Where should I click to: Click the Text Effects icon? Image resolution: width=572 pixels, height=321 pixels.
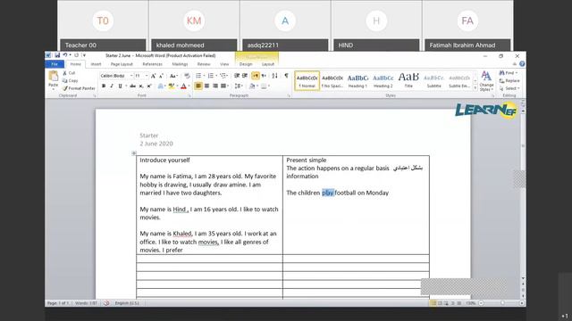pyautogui.click(x=161, y=86)
